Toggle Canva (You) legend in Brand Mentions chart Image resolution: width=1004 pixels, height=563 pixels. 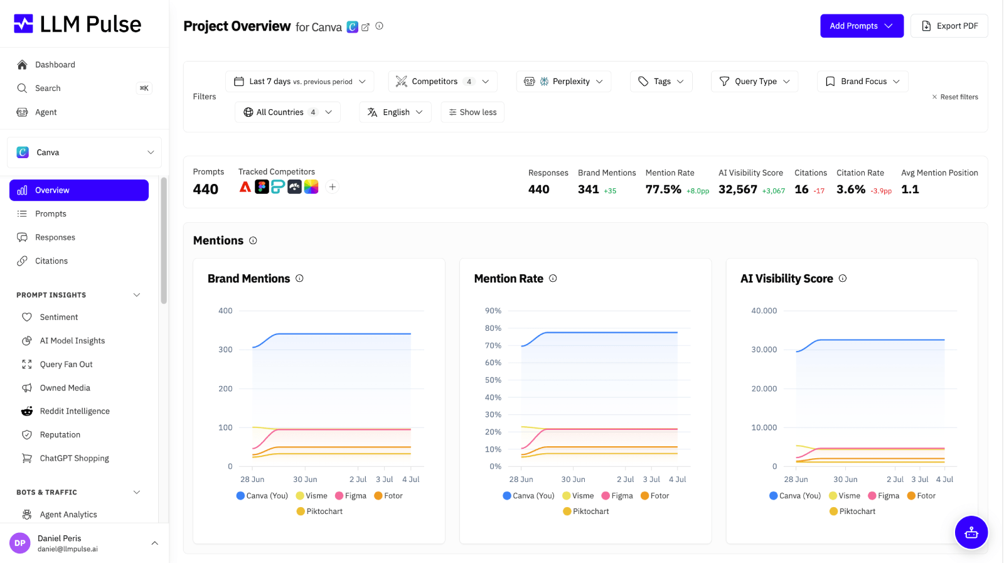click(x=262, y=496)
